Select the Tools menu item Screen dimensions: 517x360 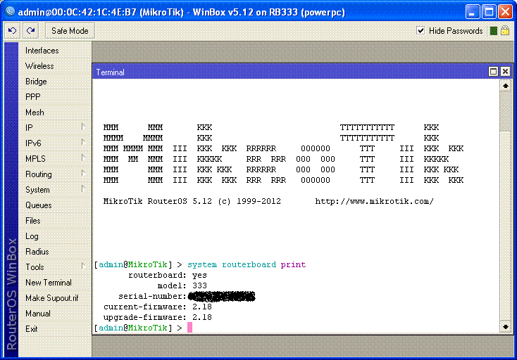pyautogui.click(x=35, y=267)
